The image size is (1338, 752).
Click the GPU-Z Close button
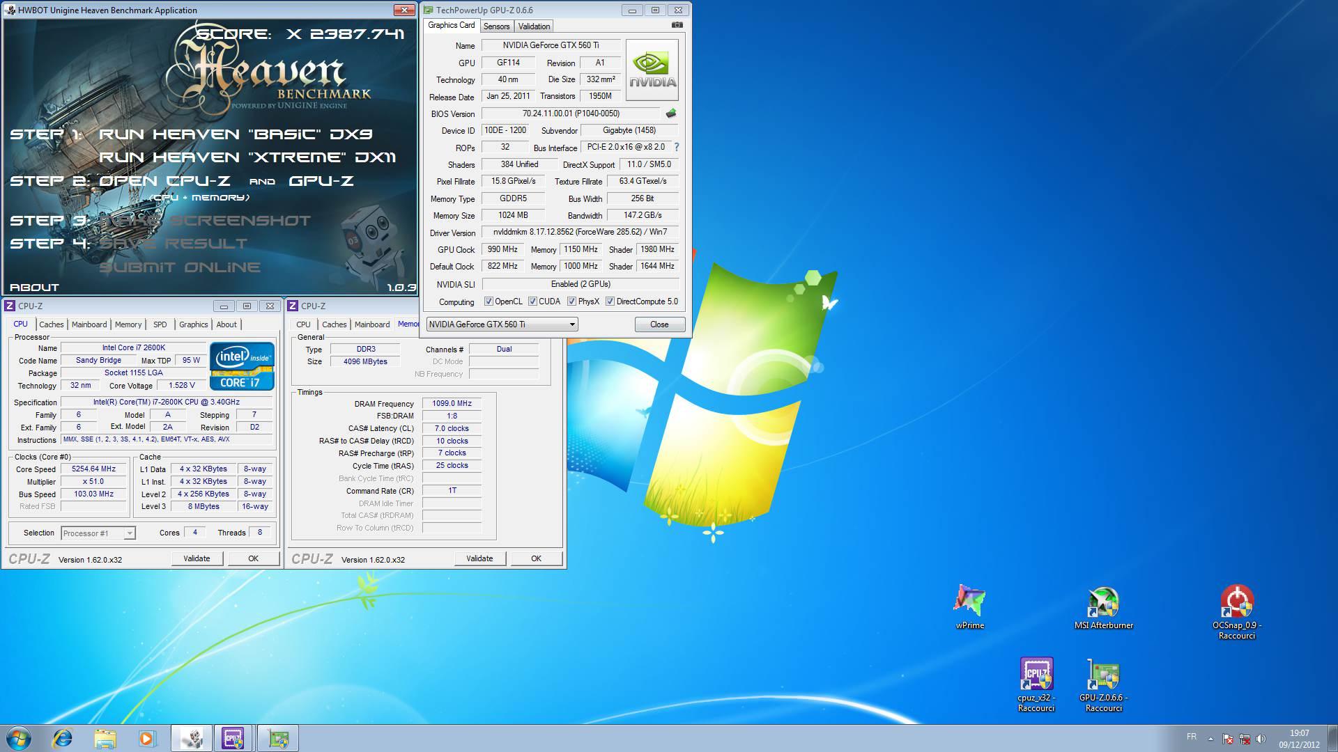[659, 324]
